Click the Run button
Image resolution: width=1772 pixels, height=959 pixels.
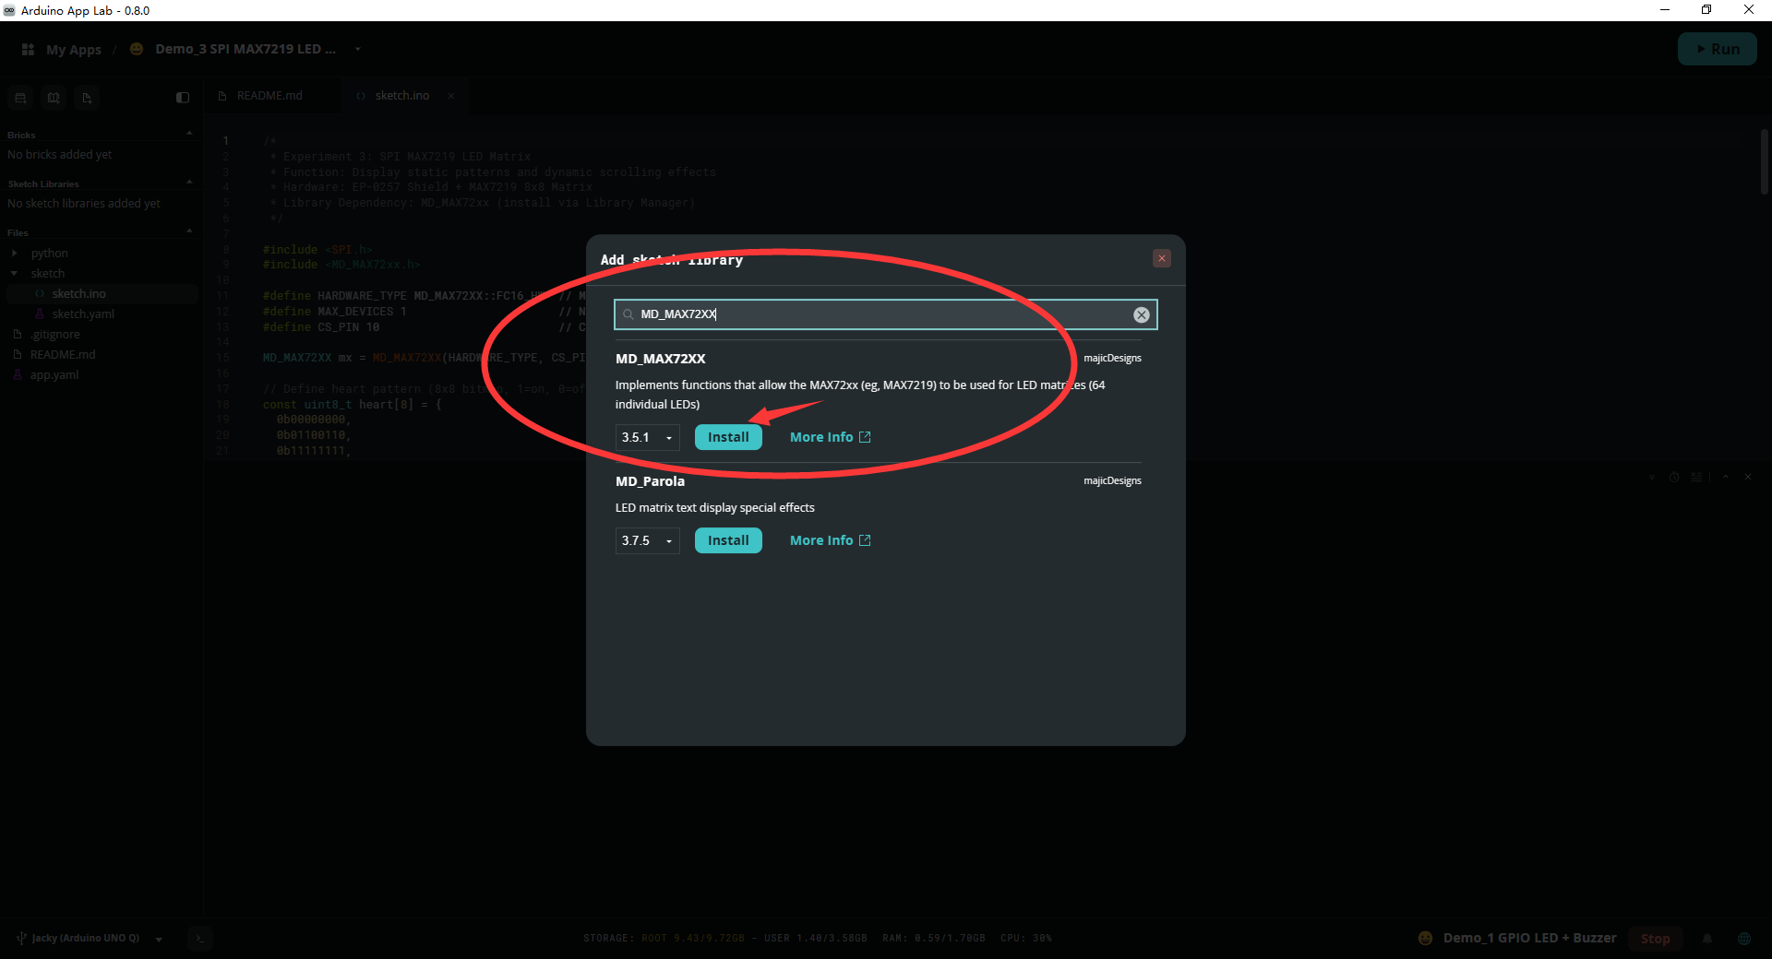[x=1717, y=49]
